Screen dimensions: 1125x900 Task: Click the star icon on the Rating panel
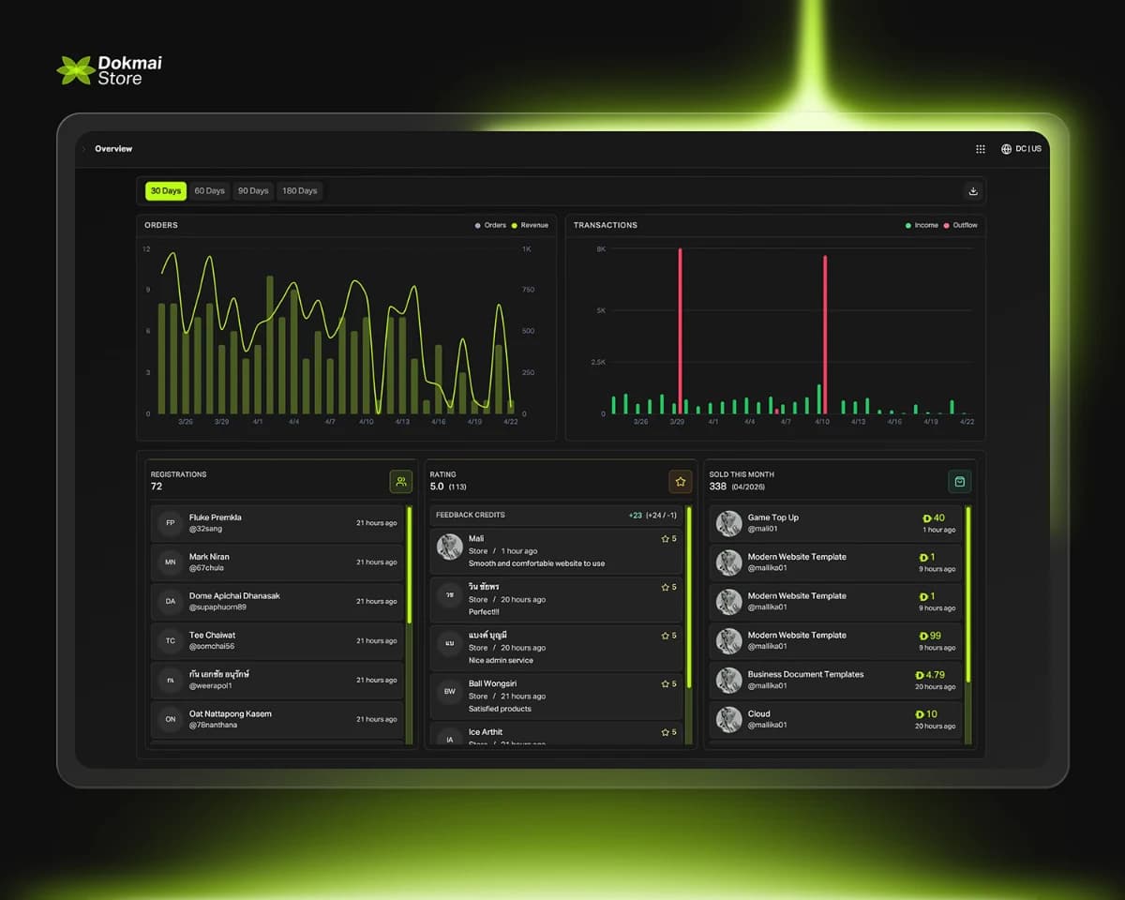click(x=681, y=481)
